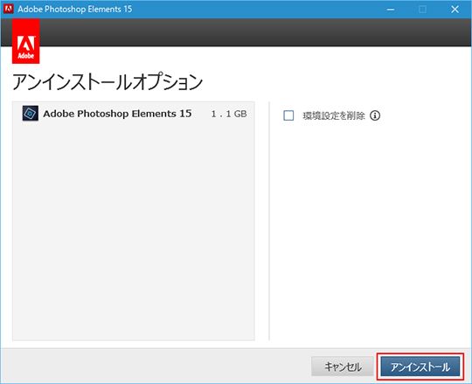Click the 環境設定を削除 label text
472x384 pixels.
tap(334, 115)
